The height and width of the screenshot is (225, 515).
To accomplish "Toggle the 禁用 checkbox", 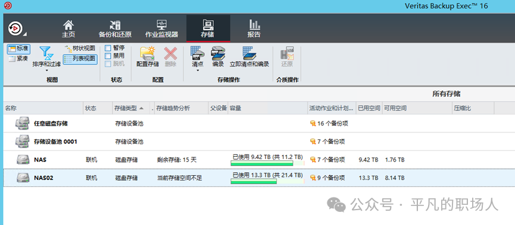I will (x=108, y=56).
